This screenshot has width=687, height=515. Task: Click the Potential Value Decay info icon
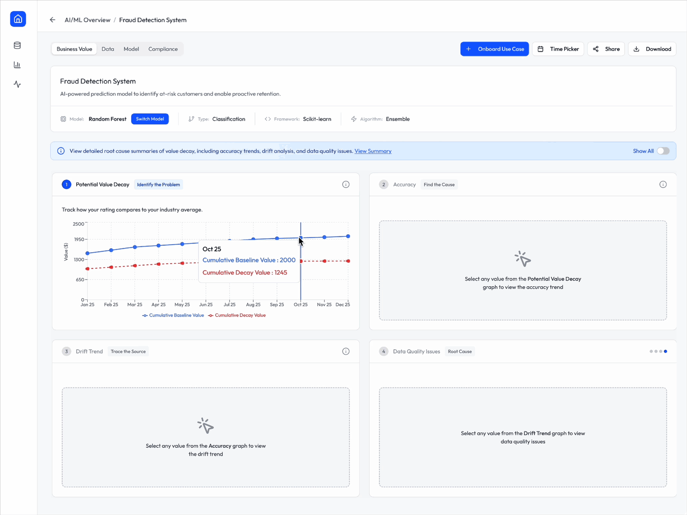coord(346,184)
